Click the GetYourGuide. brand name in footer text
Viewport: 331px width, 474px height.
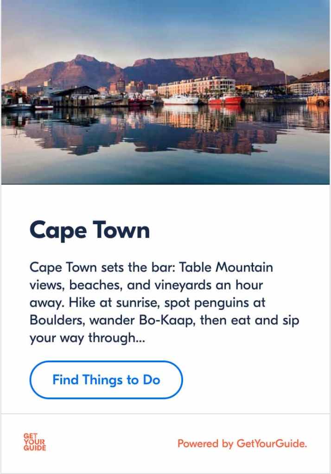(x=272, y=443)
